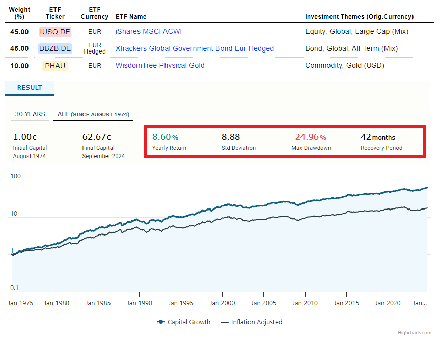Screen dimensions: 440x339
Task: Click the ETF Currency column header
Action: click(95, 13)
